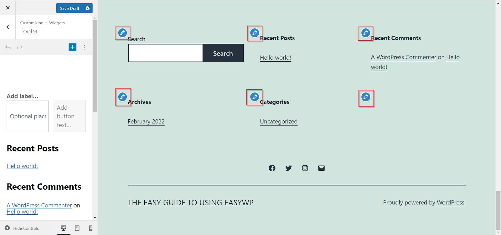
Task: Close the Customizer with the X icon
Action: point(8,8)
